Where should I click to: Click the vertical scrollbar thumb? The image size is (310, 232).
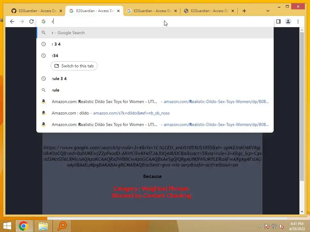[302, 107]
